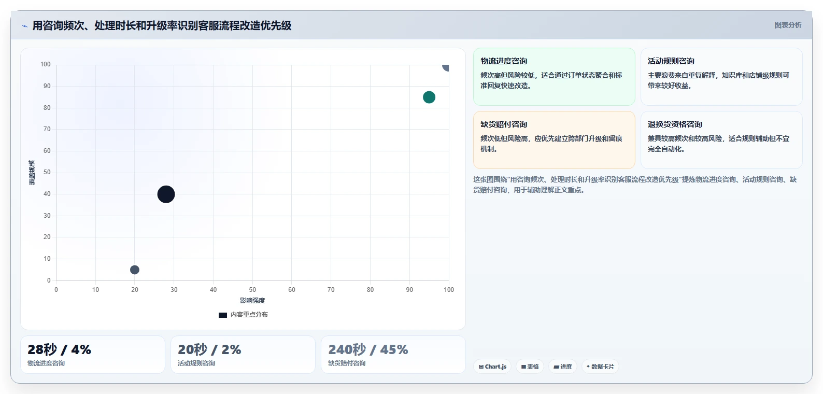Viewport: 823px width, 394px height.
Task: Toggle the 内容重点分布 legend item
Action: coord(243,315)
